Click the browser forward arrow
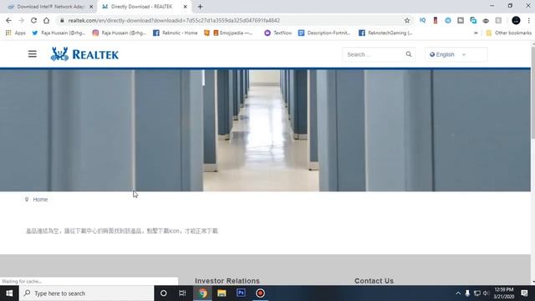Viewport: 535px width, 301px height. click(21, 20)
